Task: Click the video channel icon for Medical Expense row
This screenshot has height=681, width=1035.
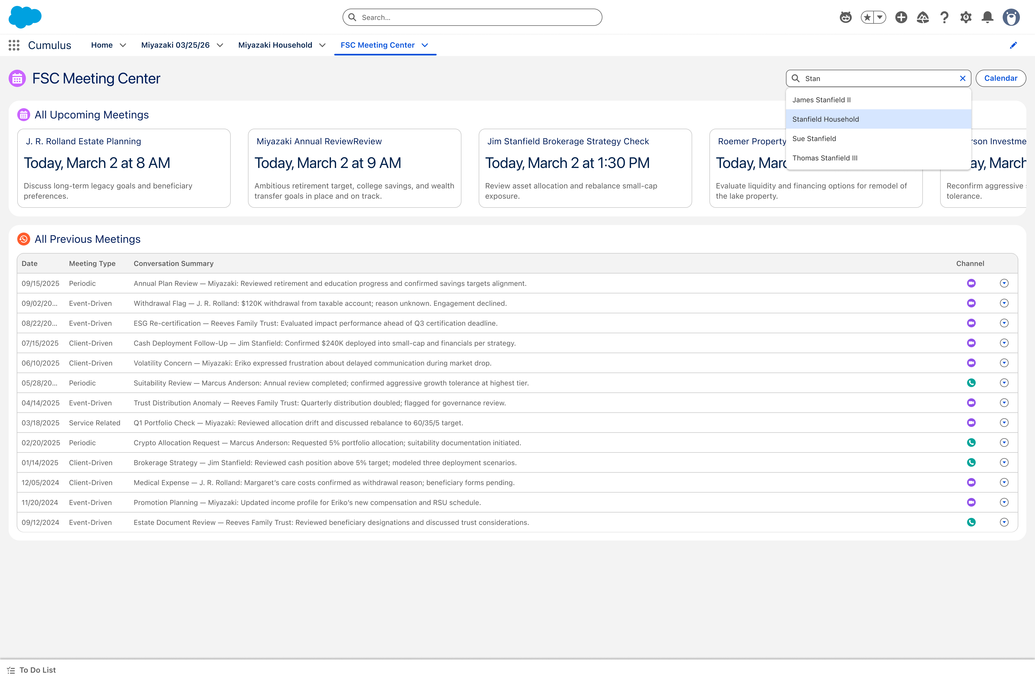Action: pyautogui.click(x=971, y=483)
